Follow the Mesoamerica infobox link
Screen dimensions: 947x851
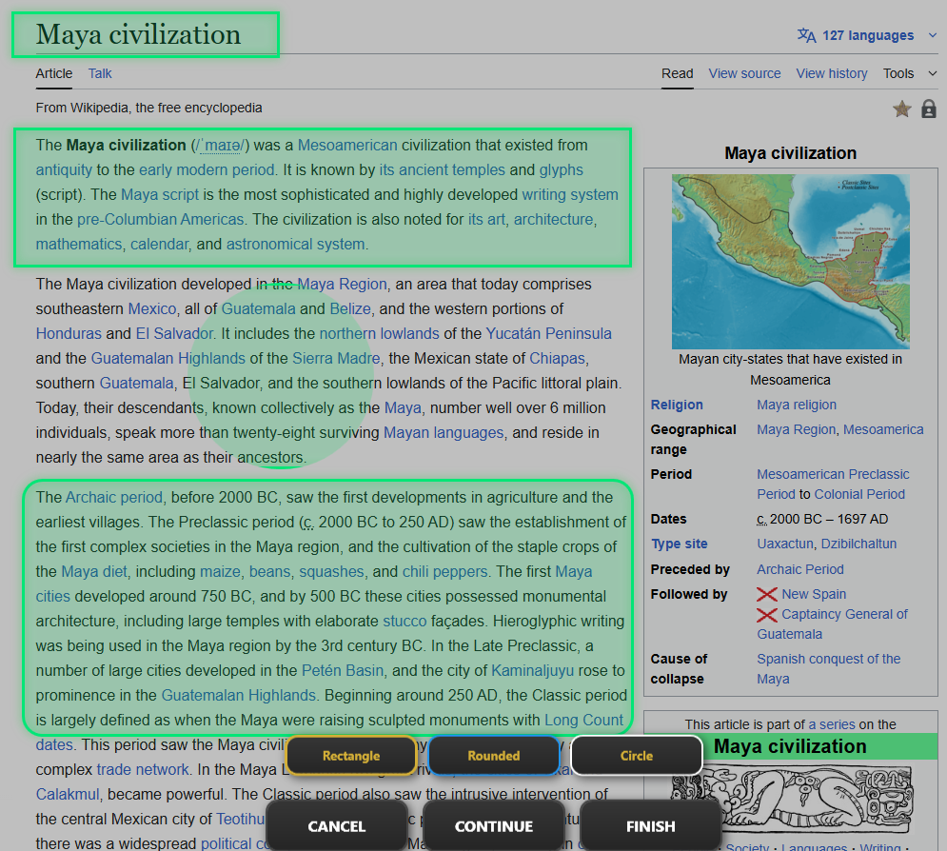pos(883,430)
